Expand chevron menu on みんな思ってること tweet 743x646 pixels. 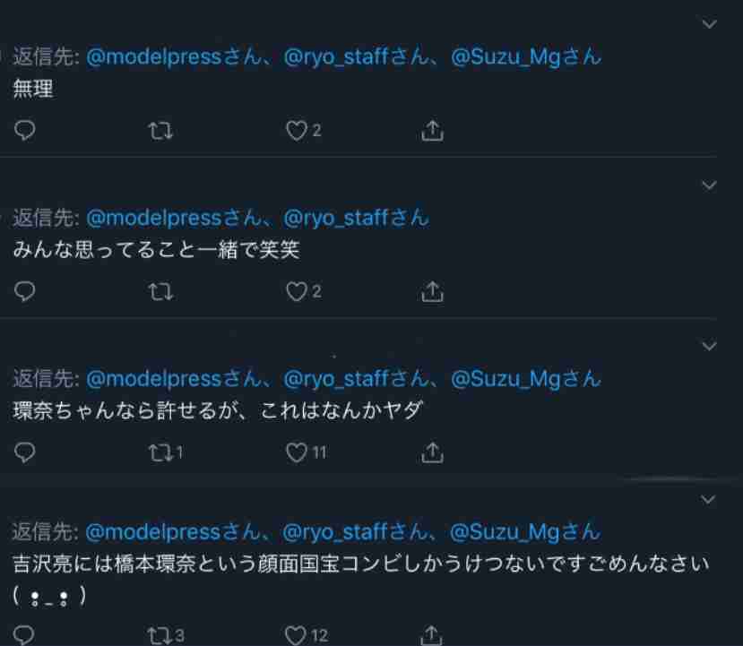pos(709,185)
